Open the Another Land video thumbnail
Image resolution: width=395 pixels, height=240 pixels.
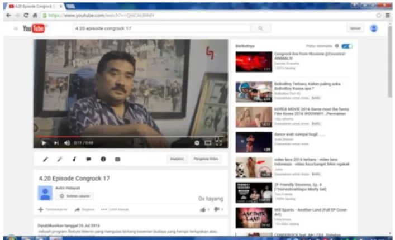254,218
